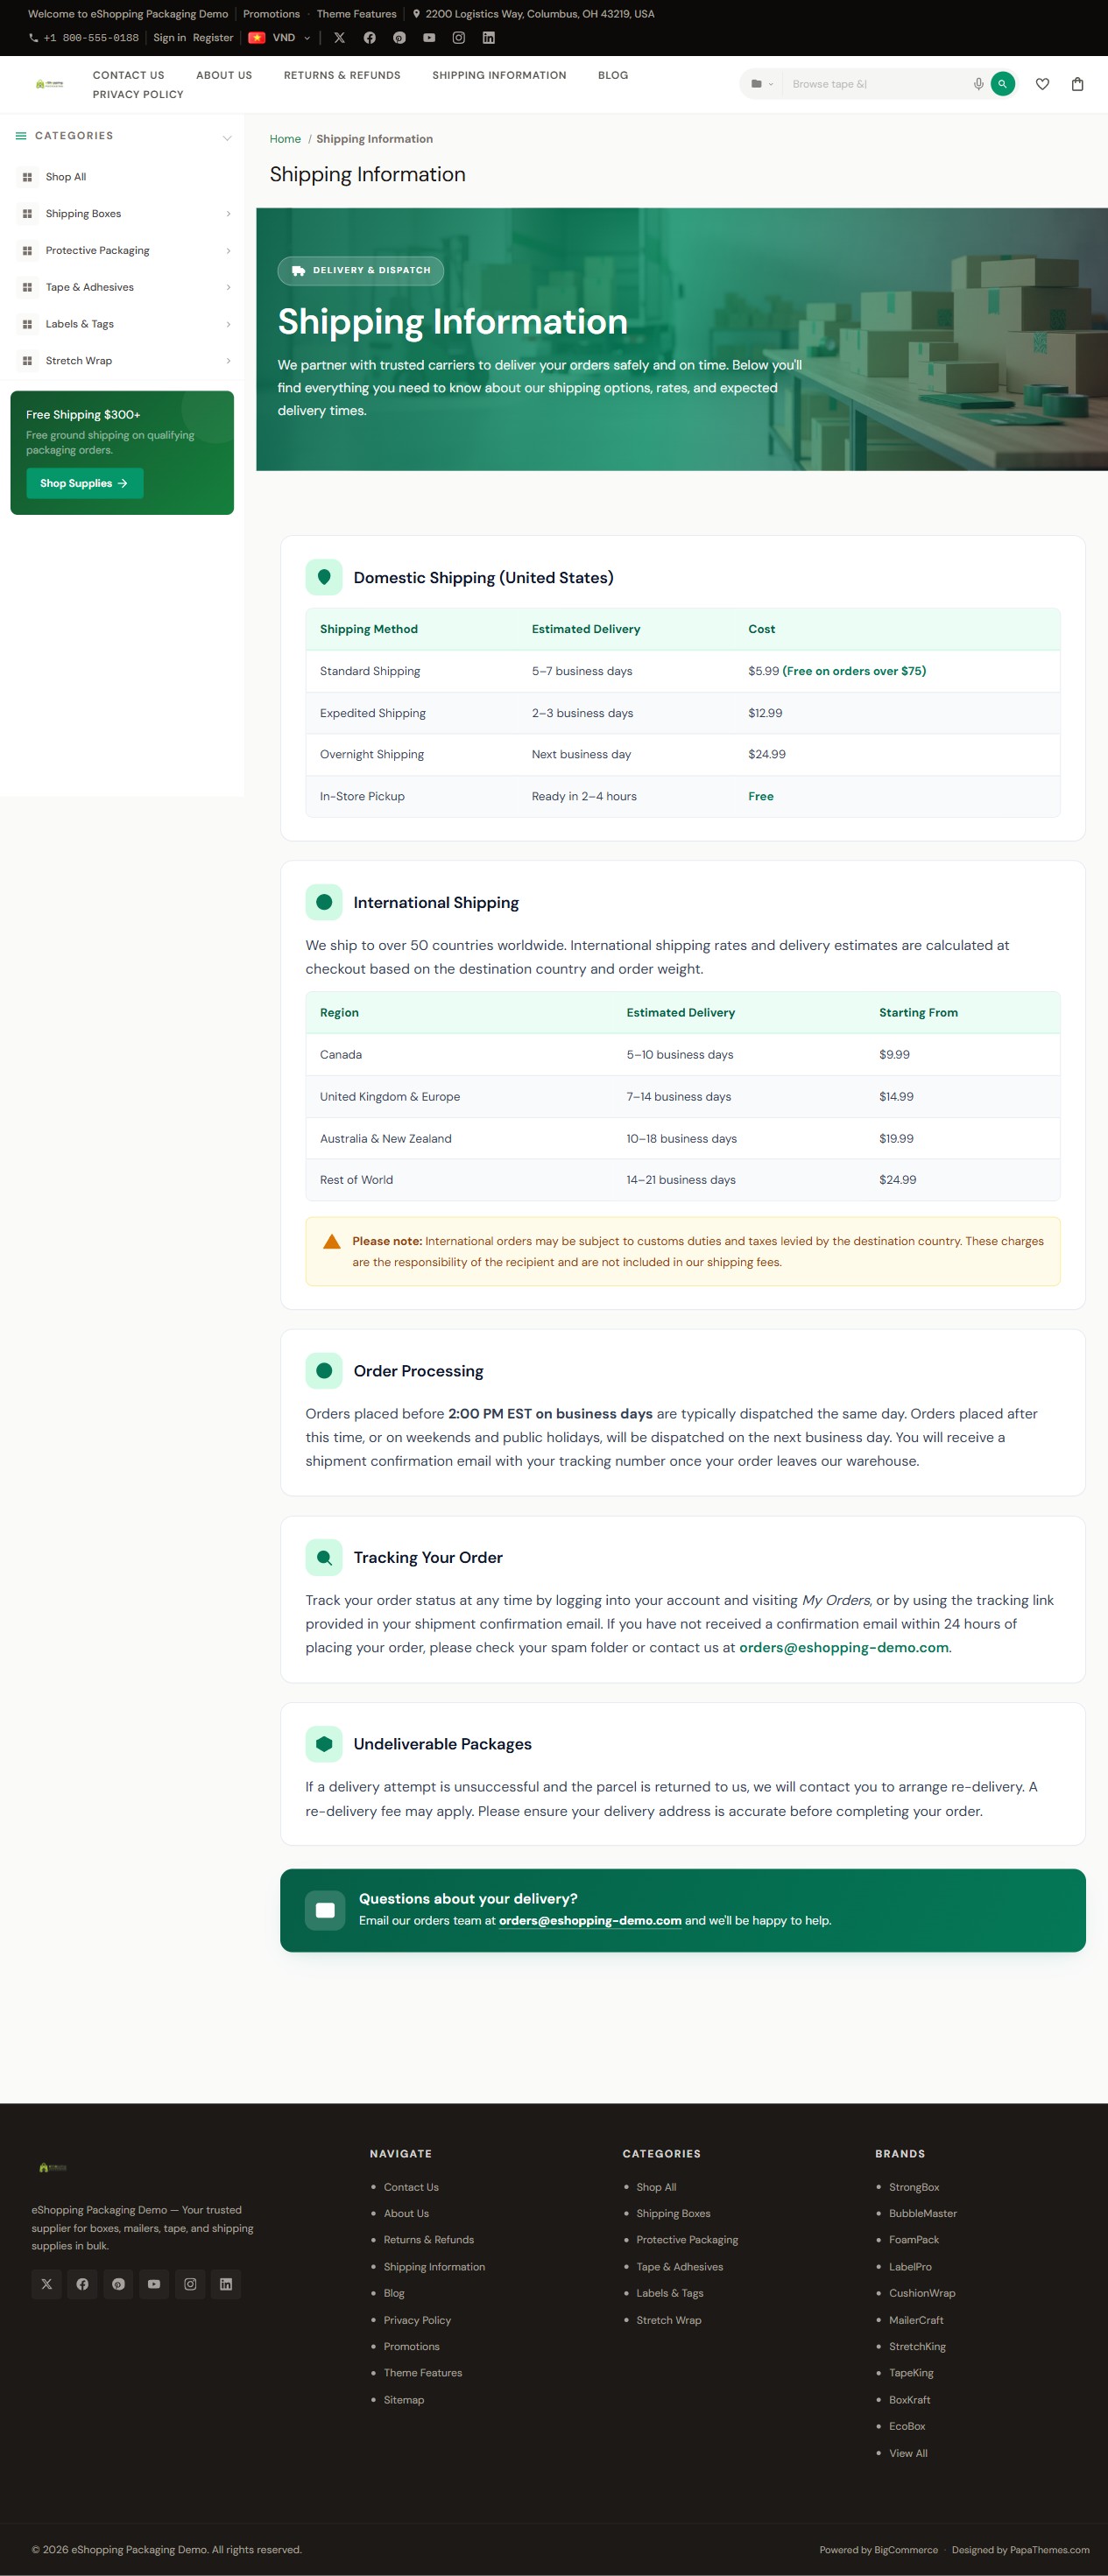Click the Register link
The image size is (1108, 2576).
pos(213,38)
